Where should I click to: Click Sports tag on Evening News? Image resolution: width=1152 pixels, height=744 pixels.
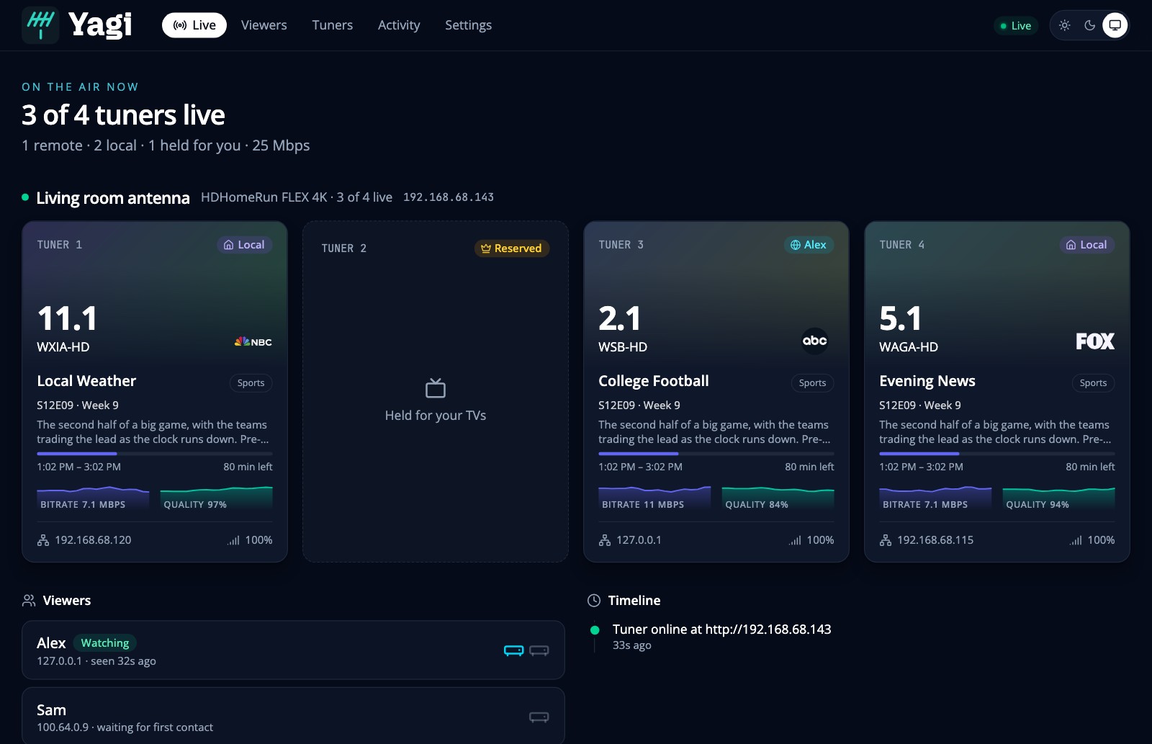(x=1094, y=383)
